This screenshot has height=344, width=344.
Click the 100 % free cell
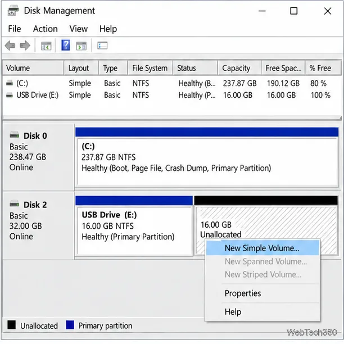tap(320, 95)
